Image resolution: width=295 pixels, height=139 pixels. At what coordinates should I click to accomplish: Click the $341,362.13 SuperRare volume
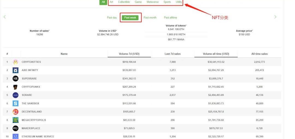(x=129, y=78)
